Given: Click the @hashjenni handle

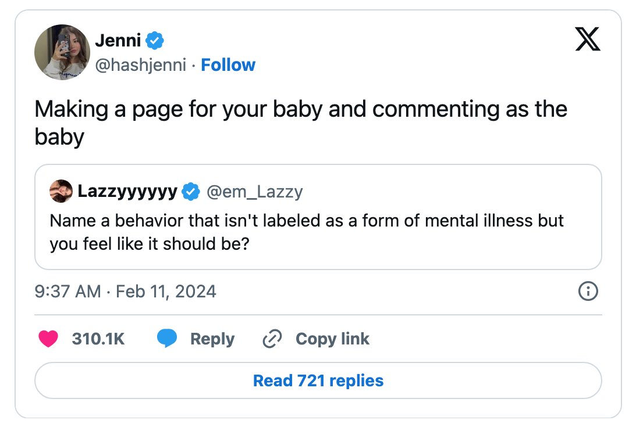Looking at the screenshot, I should pyautogui.click(x=141, y=65).
